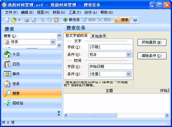Click the paste clipboard icon
This screenshot has width=172, height=127.
point(57,20)
